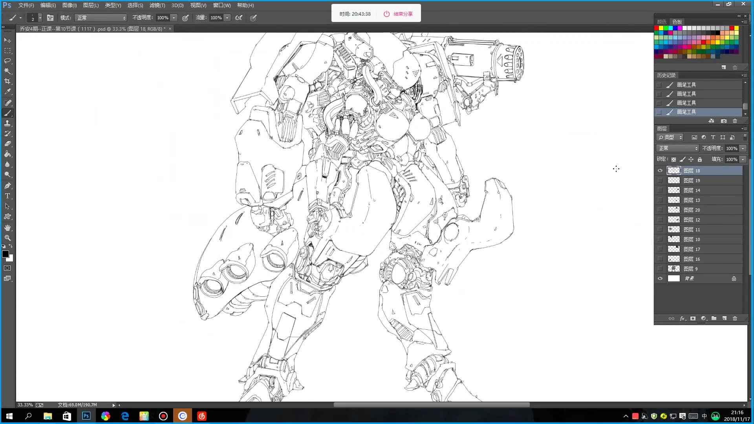Viewport: 754px width, 424px height.
Task: Create new snapshot camera icon in history
Action: (724, 121)
